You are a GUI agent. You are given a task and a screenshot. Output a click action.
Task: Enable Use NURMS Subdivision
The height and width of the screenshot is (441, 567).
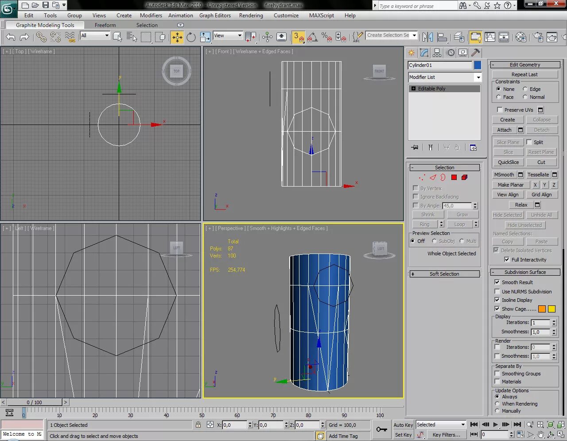click(x=497, y=291)
